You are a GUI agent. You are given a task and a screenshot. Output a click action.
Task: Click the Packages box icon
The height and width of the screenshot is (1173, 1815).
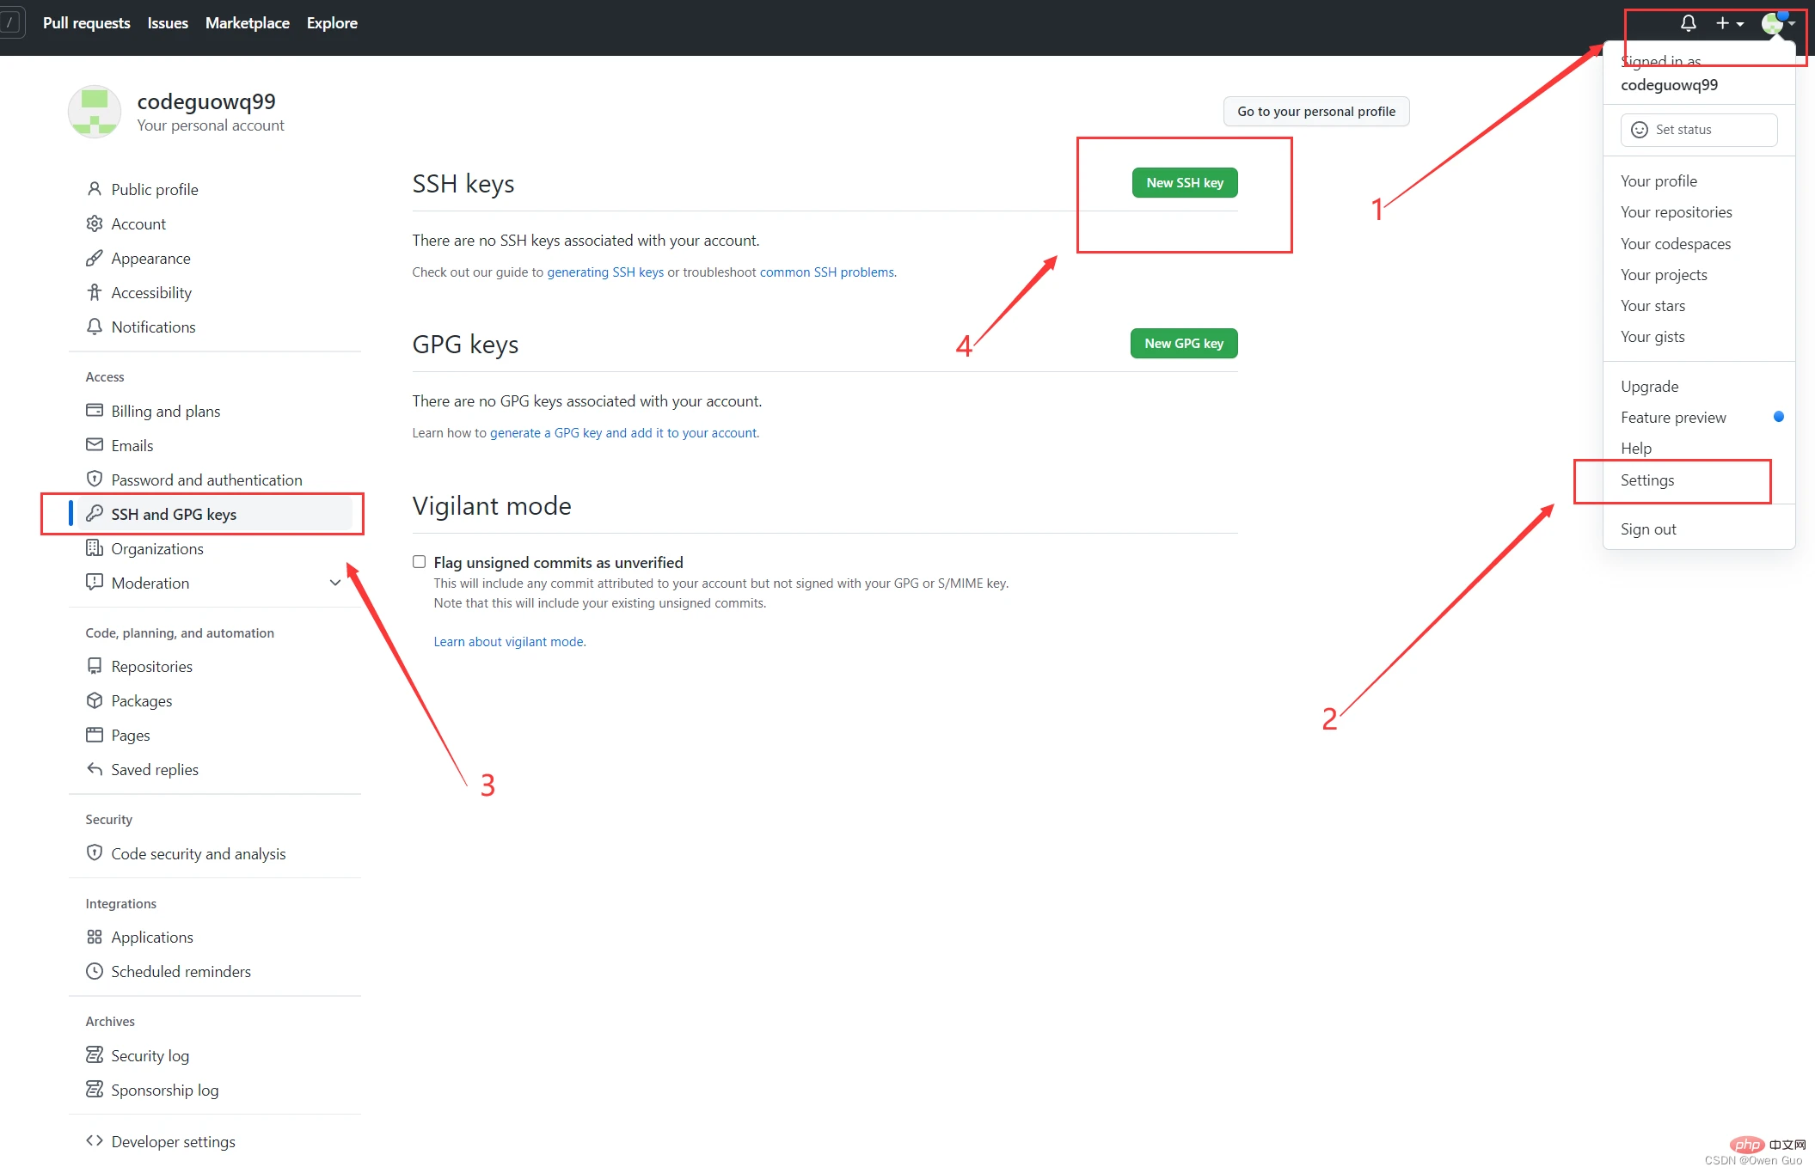click(95, 700)
